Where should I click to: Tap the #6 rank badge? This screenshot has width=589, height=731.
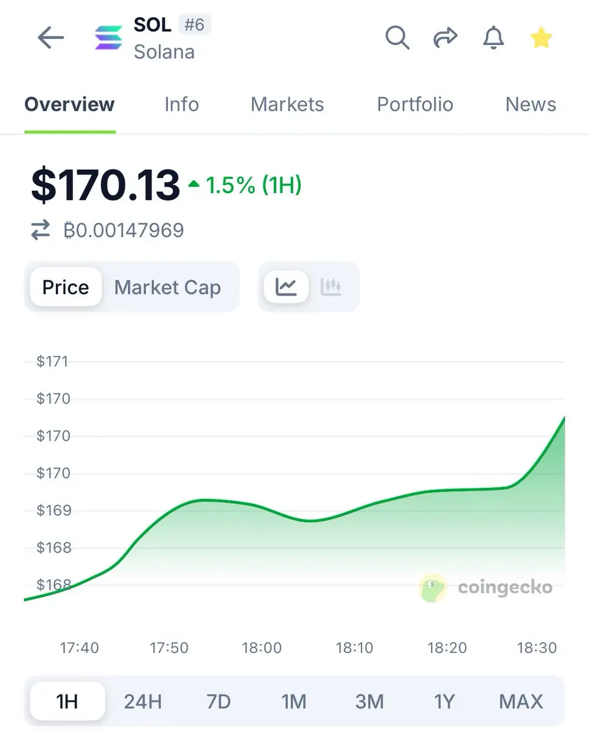(194, 25)
